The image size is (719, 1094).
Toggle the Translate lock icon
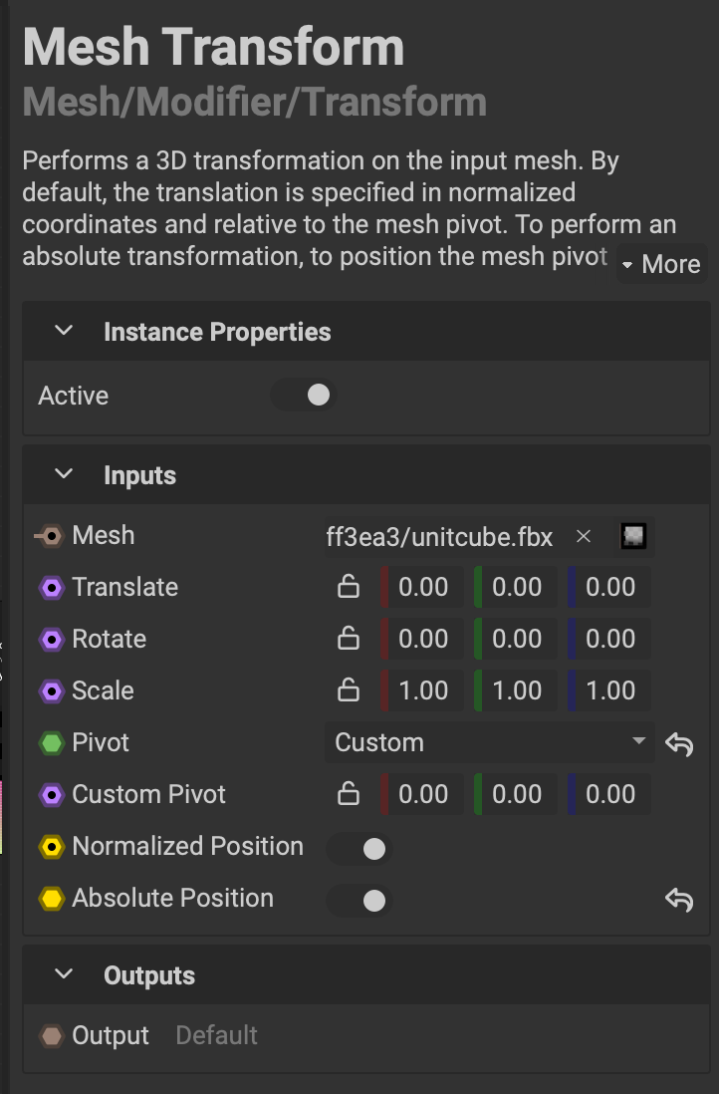[x=349, y=588]
